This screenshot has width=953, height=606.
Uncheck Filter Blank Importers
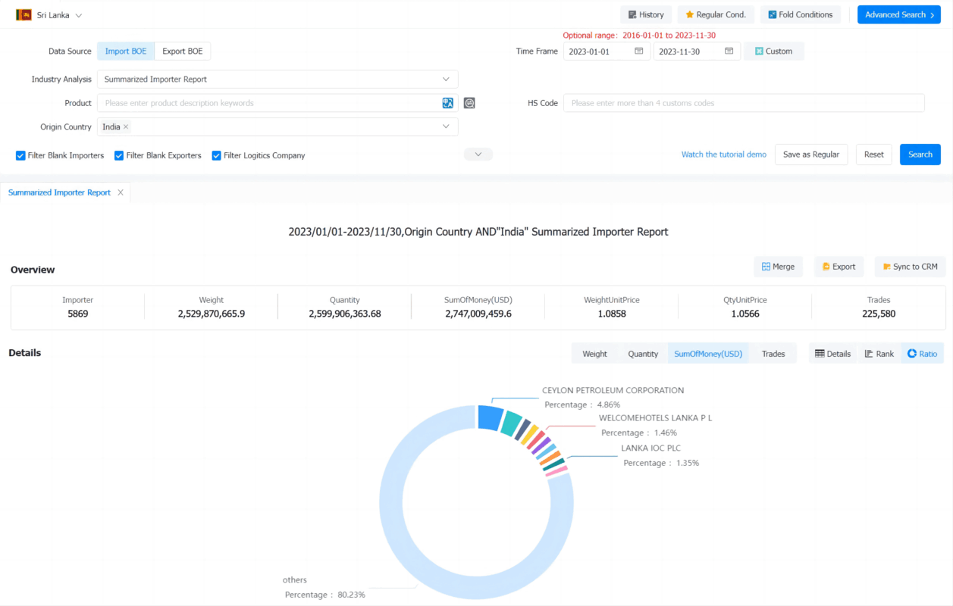coord(20,155)
